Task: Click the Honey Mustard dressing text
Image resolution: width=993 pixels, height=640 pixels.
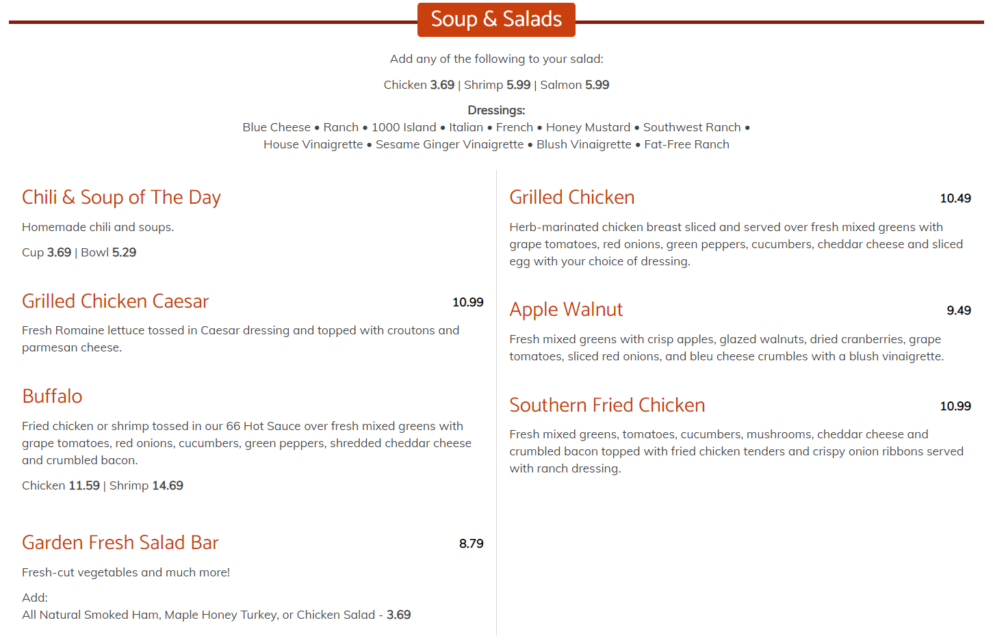Action: click(x=588, y=128)
